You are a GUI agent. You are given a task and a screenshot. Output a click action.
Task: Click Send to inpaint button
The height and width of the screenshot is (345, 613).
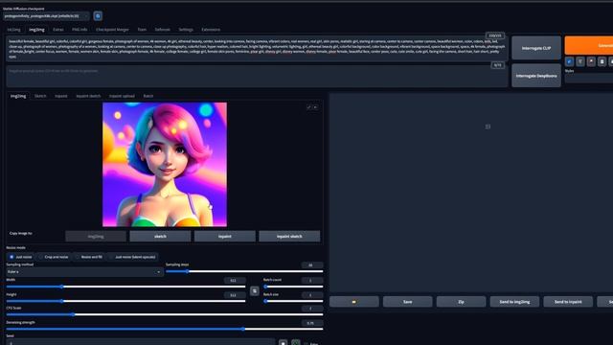[568, 302]
